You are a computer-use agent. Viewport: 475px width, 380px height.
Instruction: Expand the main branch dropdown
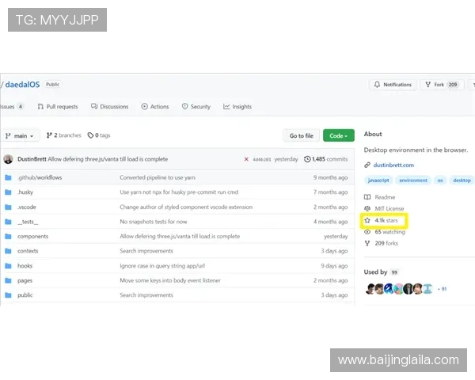tap(20, 135)
